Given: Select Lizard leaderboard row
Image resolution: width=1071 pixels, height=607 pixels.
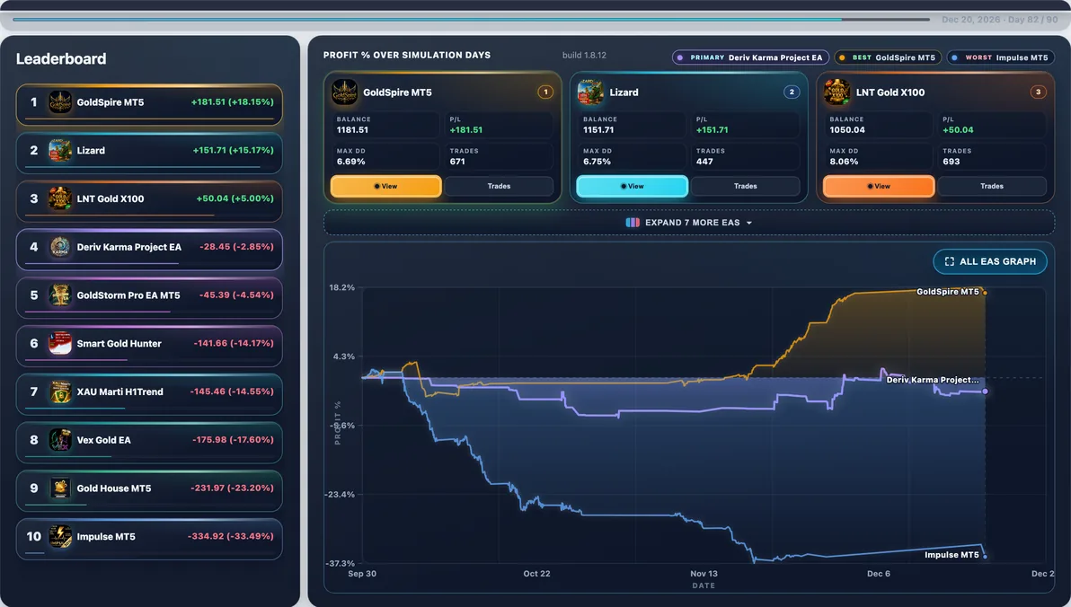Looking at the screenshot, I should click(x=149, y=153).
